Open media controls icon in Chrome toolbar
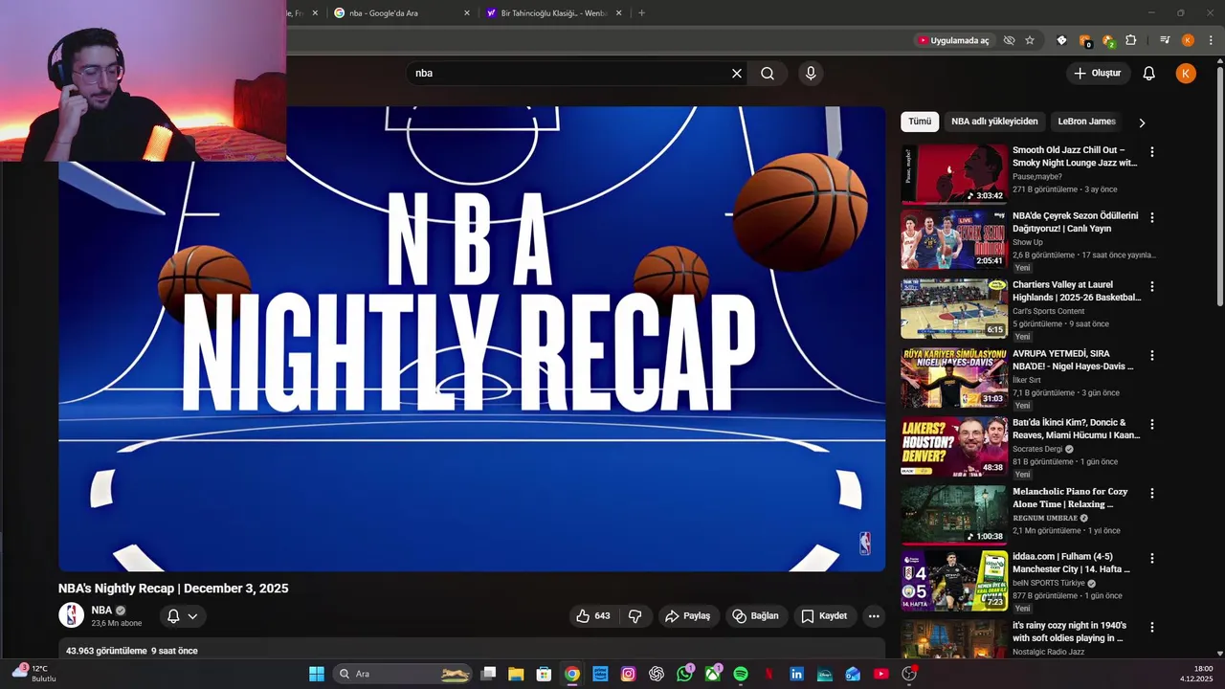1225x689 pixels. [x=1165, y=40]
